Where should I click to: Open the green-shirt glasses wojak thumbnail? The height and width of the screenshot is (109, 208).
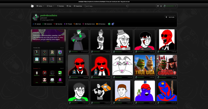coord(78,91)
